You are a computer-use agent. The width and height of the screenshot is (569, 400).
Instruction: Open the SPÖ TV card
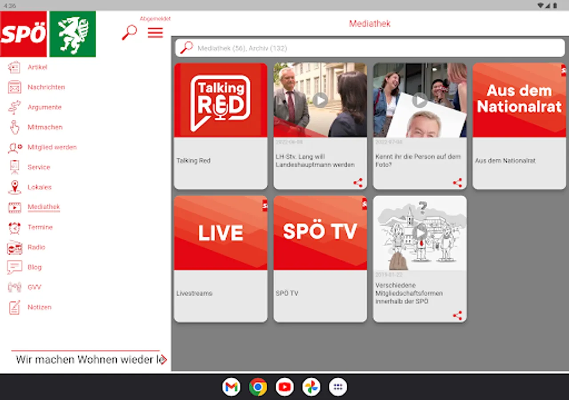click(x=320, y=259)
